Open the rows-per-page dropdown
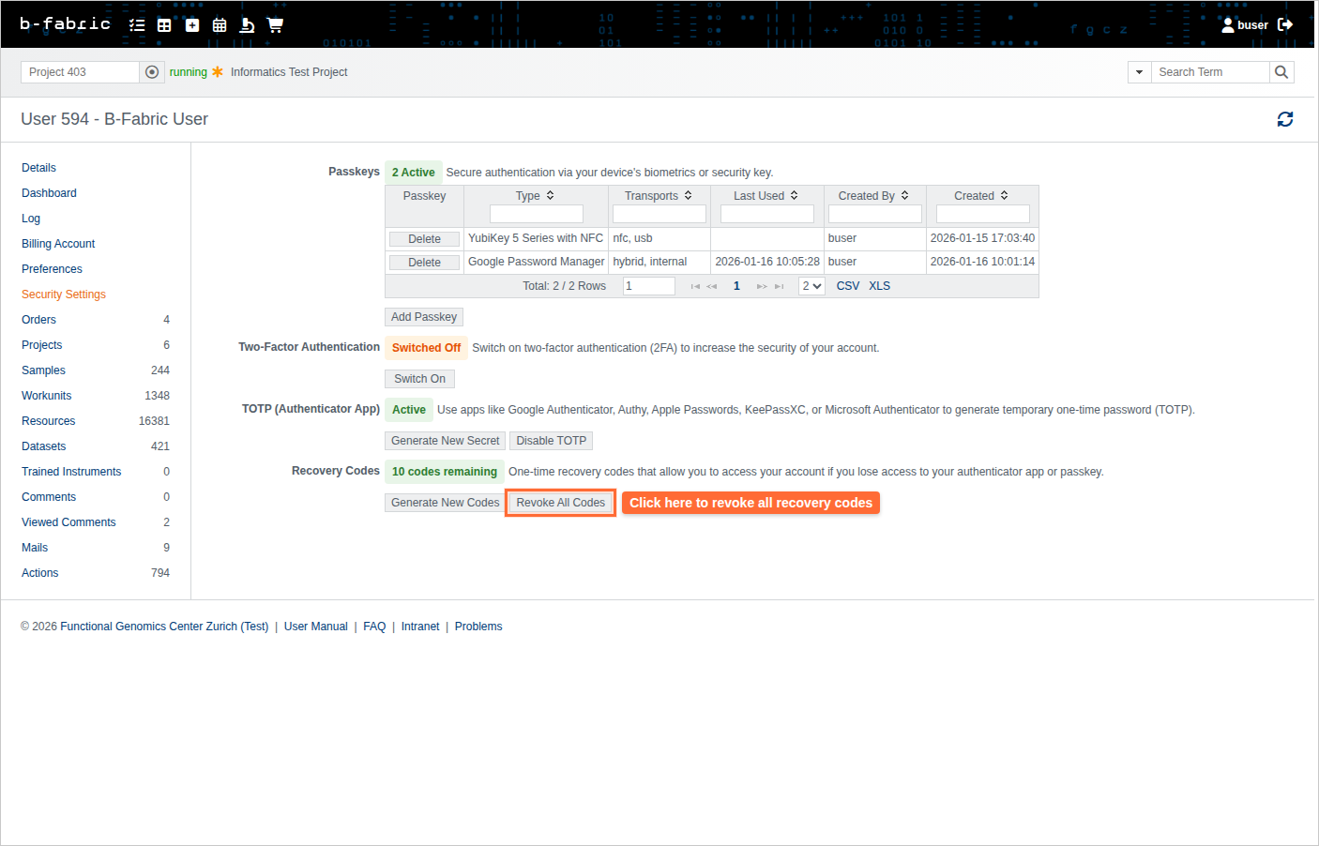The image size is (1319, 846). point(811,286)
